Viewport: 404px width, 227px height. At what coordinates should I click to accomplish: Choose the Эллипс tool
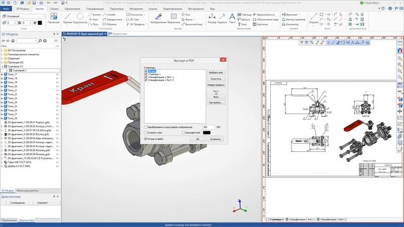95,15
